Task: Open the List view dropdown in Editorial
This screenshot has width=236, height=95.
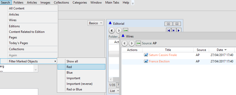Action: [114, 91]
